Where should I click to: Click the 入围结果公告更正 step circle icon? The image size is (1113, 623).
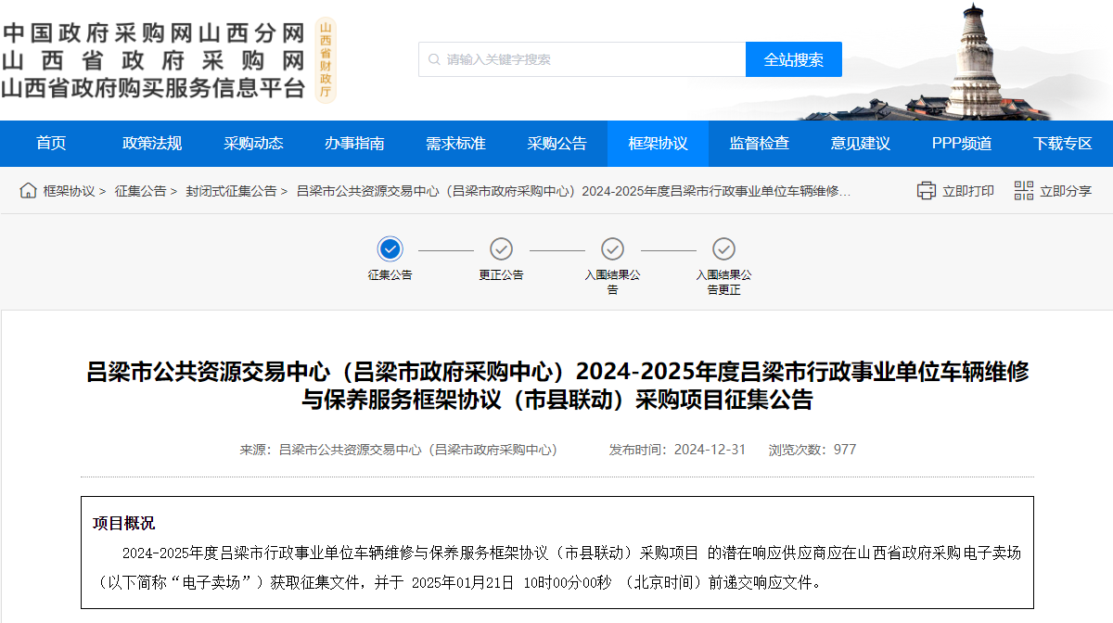pos(723,250)
